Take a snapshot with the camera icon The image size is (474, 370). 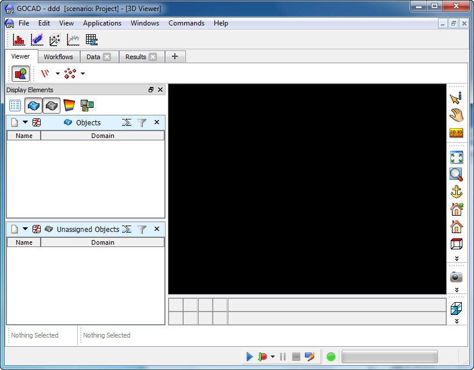tap(456, 277)
